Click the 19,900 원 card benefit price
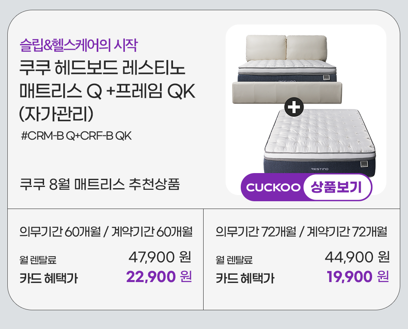The image size is (408, 329). coord(357,277)
